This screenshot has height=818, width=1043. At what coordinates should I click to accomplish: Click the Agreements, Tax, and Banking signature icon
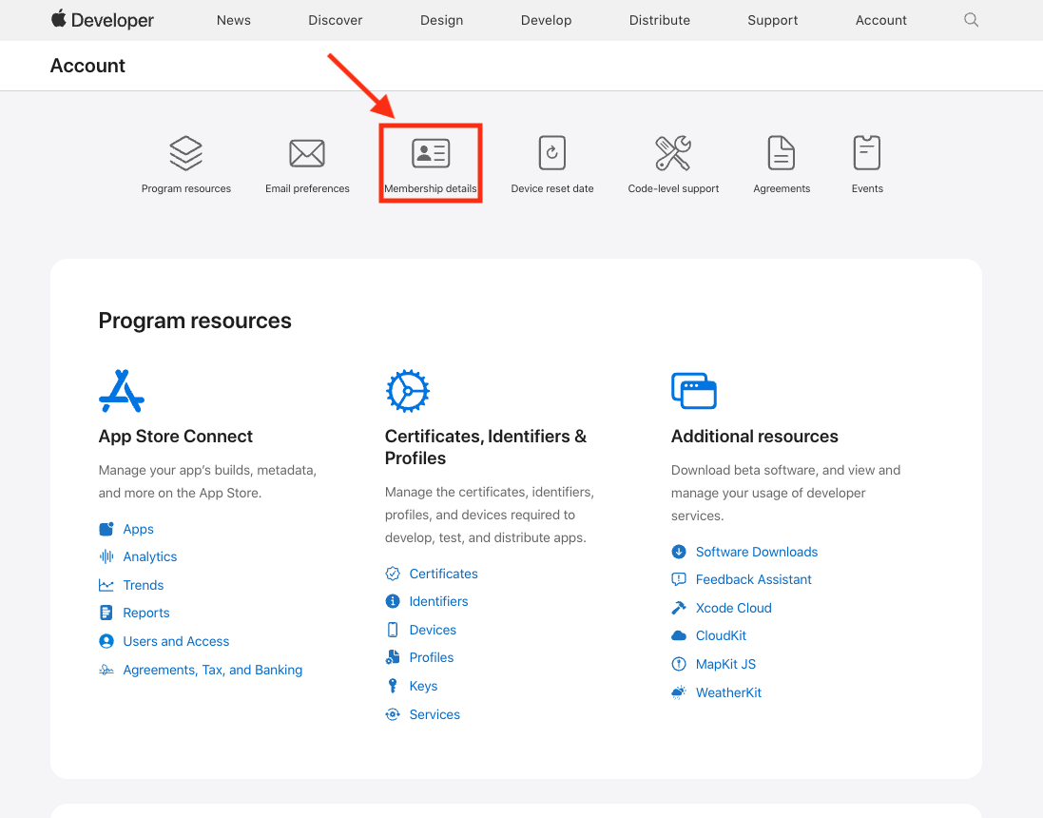[106, 670]
